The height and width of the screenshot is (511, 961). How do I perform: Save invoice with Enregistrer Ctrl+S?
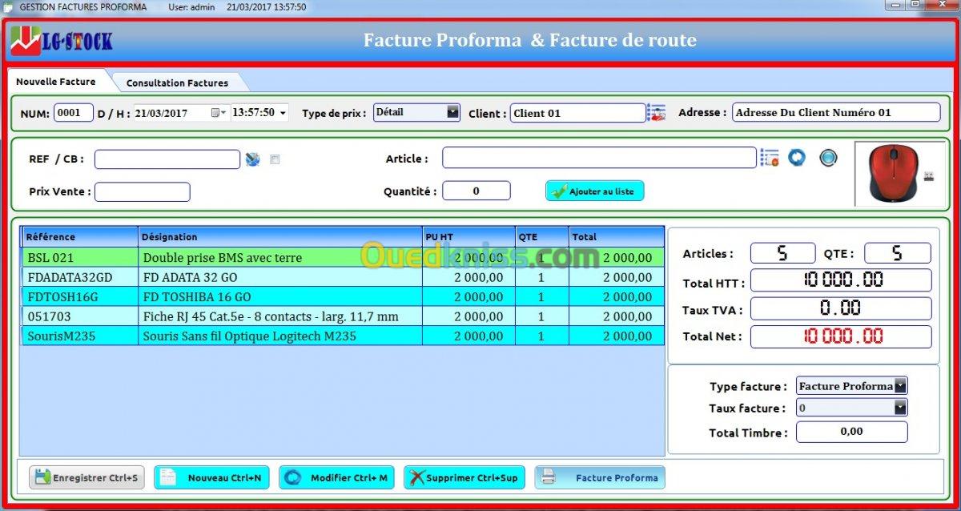(x=86, y=478)
